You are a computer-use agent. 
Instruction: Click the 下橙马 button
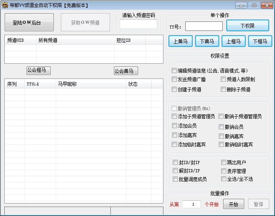click(260, 41)
